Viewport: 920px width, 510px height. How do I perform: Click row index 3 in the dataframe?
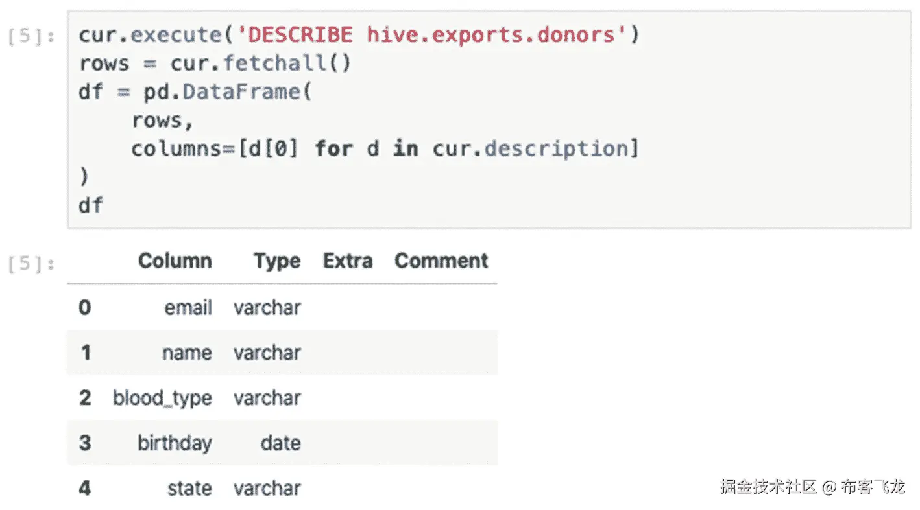pos(85,443)
